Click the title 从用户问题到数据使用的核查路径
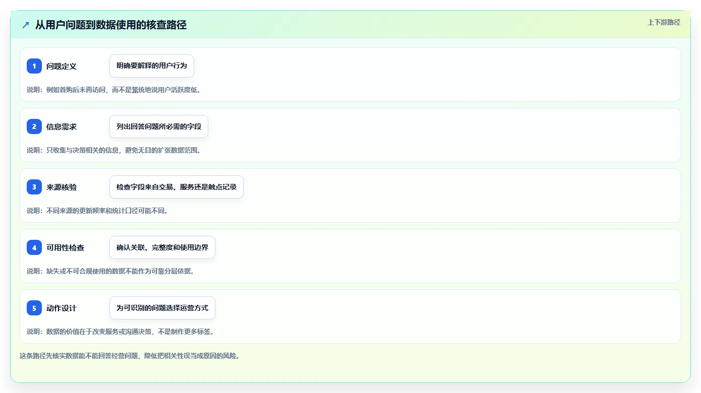The width and height of the screenshot is (701, 393). click(111, 25)
